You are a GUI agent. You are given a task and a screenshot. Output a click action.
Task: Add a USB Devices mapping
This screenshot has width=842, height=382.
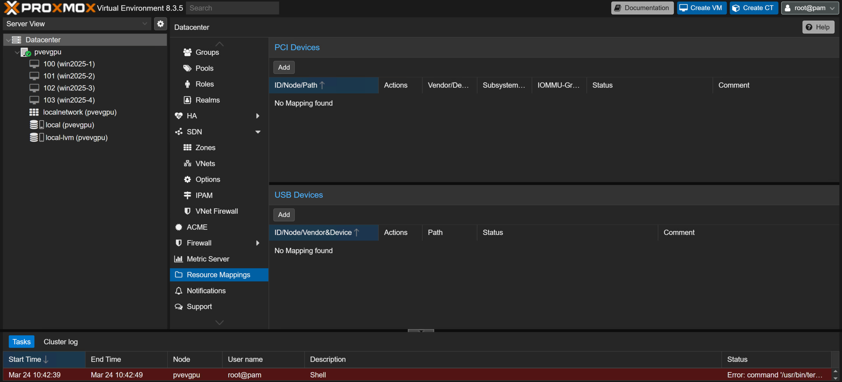[x=284, y=215]
